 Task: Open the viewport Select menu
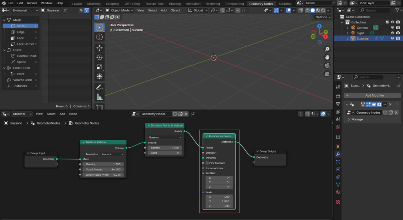coord(152,10)
